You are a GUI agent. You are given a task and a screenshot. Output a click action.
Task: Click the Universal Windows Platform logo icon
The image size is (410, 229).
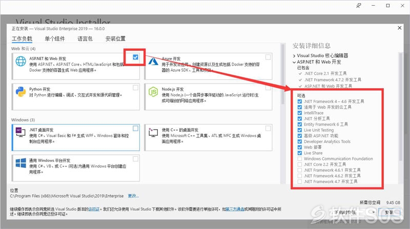tap(20, 163)
